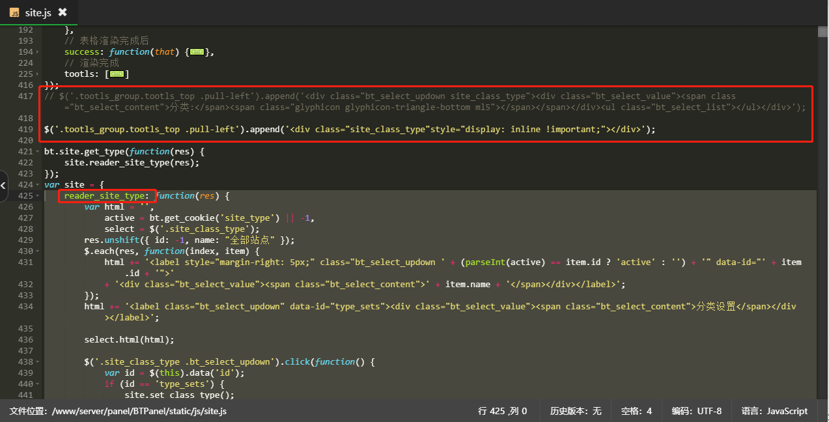This screenshot has width=829, height=422.
Task: Close the site.js tab
Action: (x=63, y=12)
